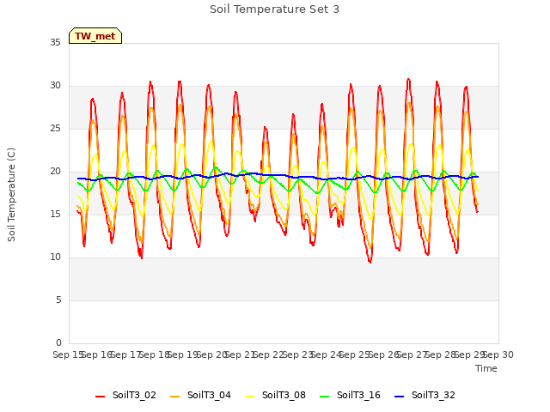Click the Sep 15 x-axis tick label
The width and height of the screenshot is (550, 412).
point(68,354)
